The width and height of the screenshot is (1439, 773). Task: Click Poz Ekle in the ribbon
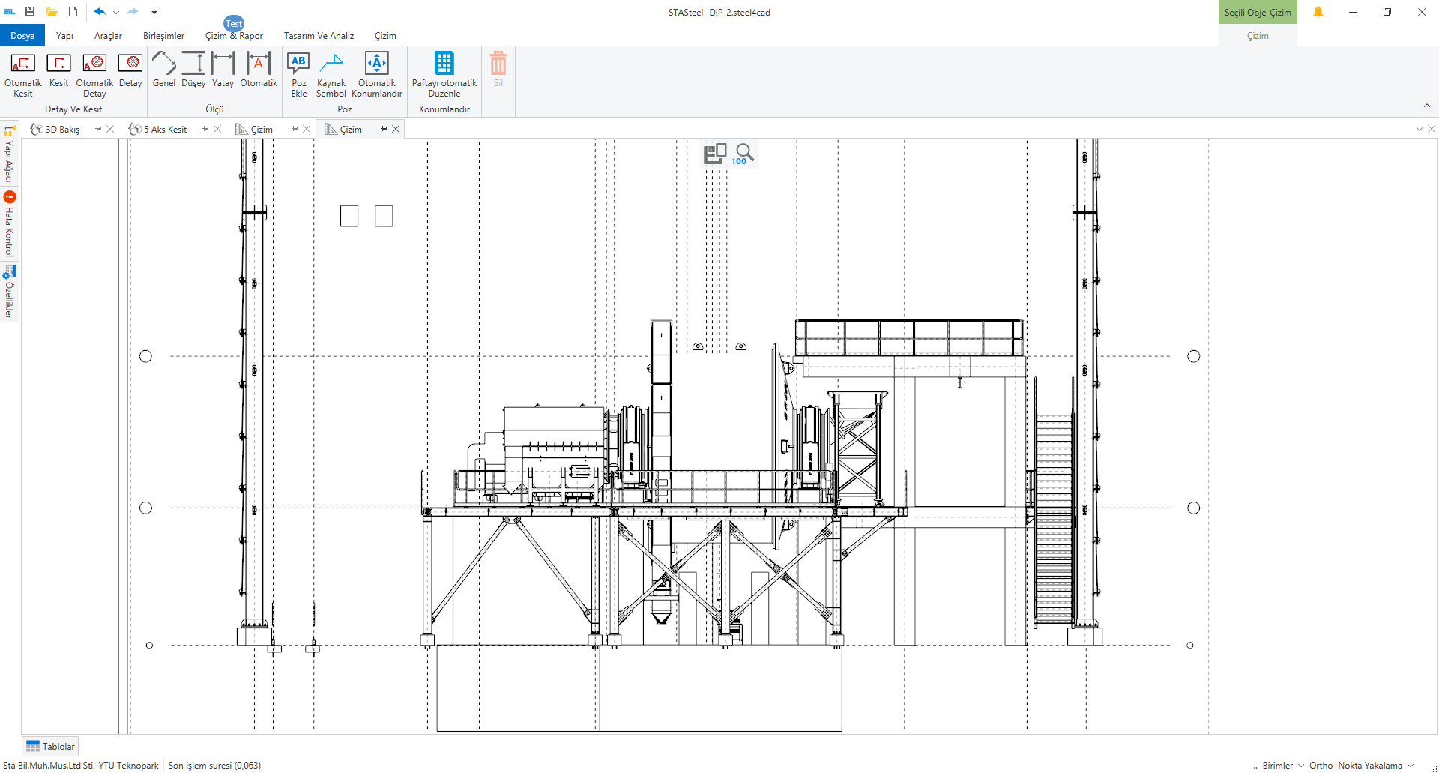(298, 73)
